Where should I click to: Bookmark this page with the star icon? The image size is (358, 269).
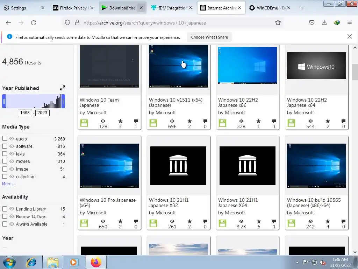pos(278,22)
